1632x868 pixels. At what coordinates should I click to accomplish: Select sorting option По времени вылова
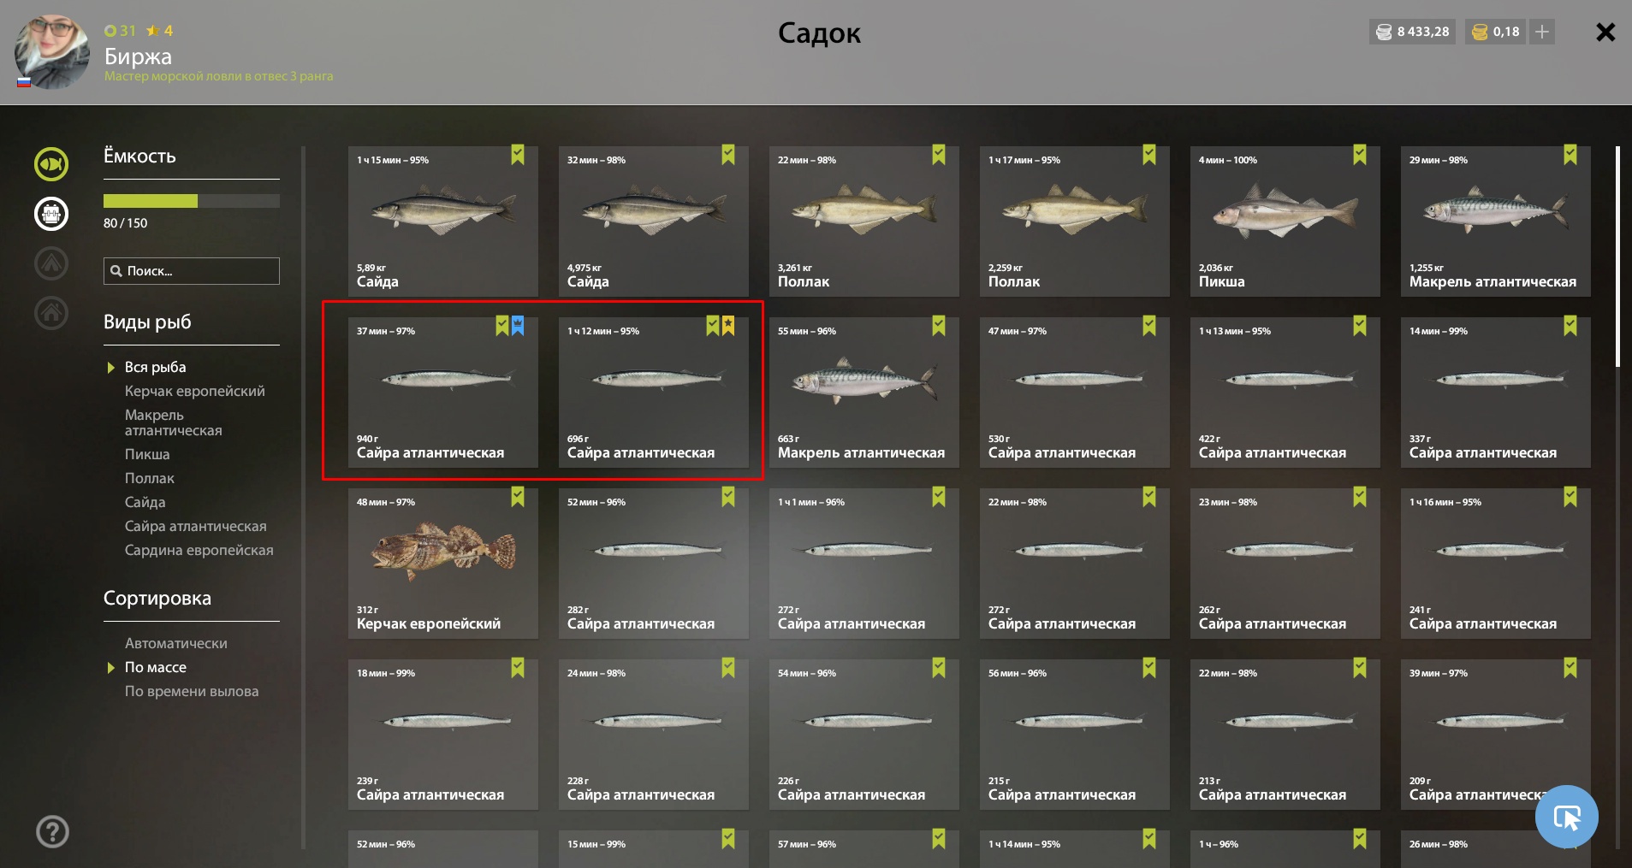[x=192, y=691]
